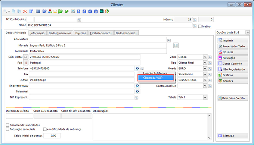
Task: Toggle the Inativo checkbox
Action: point(200,26)
